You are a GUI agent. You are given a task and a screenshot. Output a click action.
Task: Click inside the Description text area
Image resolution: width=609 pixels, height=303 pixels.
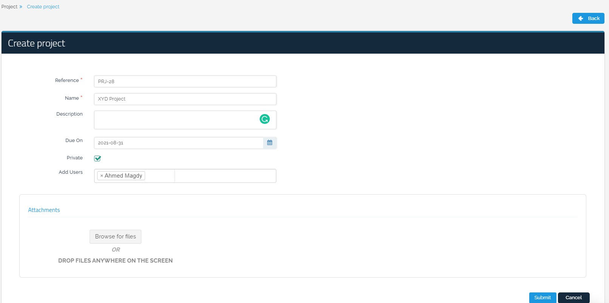pos(174,120)
